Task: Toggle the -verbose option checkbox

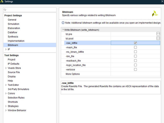Action: coord(135,69)
